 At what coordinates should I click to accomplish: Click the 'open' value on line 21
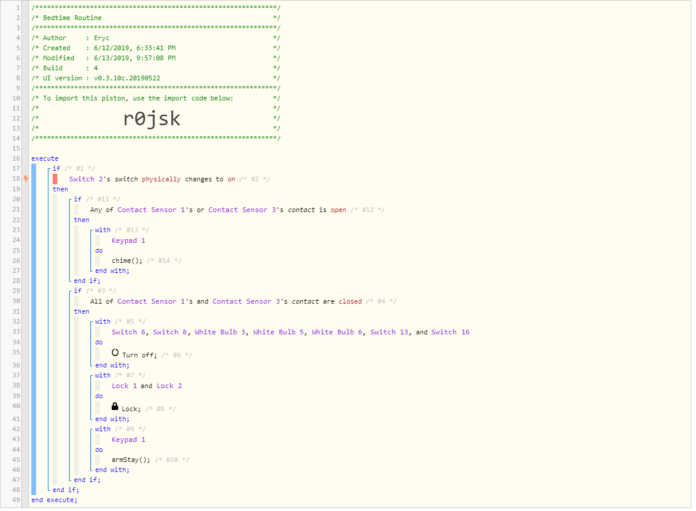tap(338, 210)
